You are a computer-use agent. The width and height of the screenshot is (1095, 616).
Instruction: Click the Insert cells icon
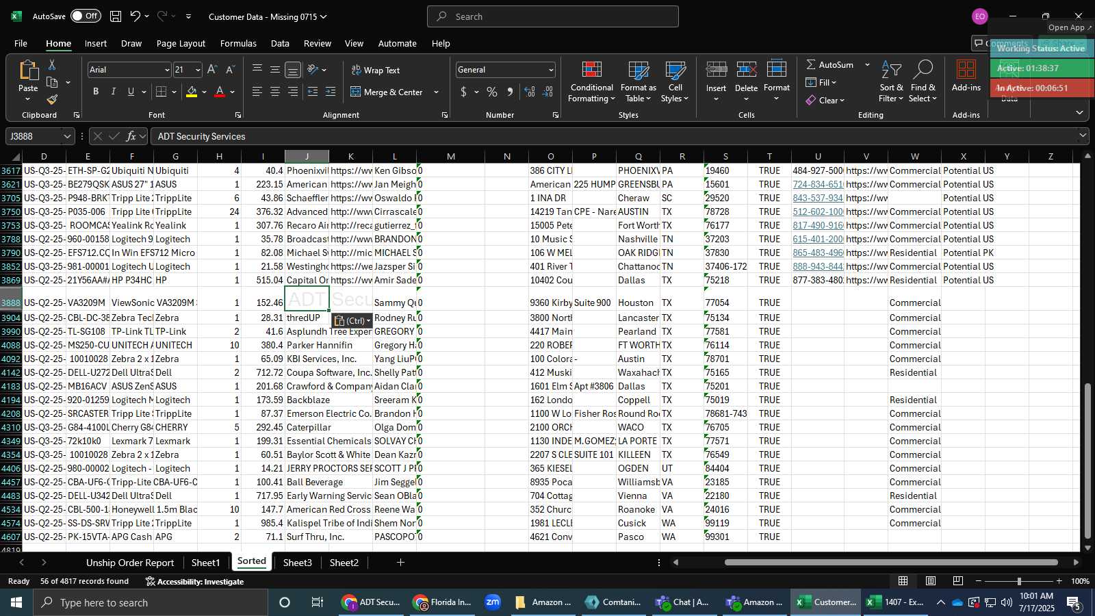click(717, 70)
